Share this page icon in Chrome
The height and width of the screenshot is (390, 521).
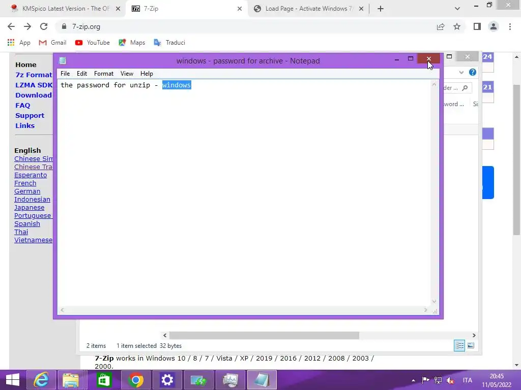click(441, 26)
